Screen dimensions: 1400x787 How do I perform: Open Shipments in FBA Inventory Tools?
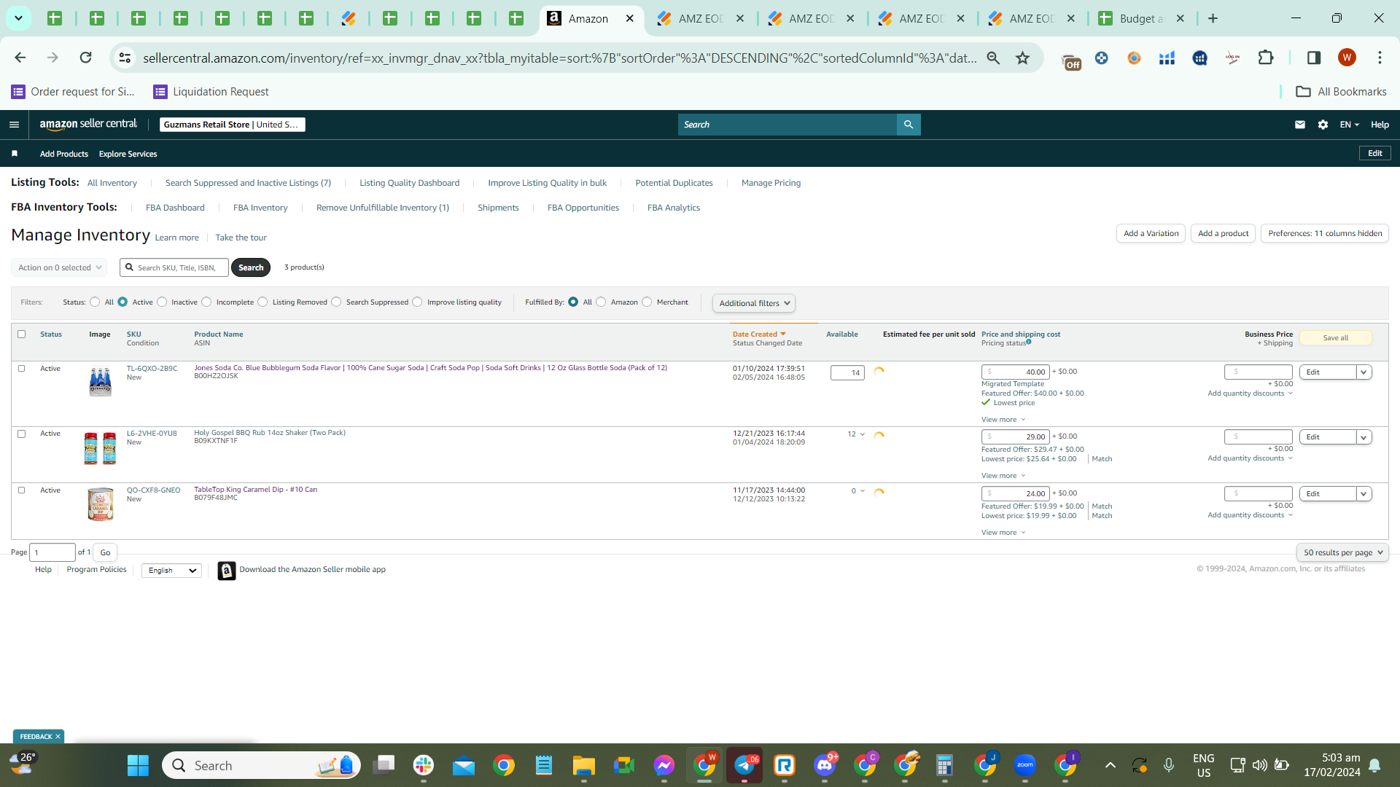coord(498,208)
